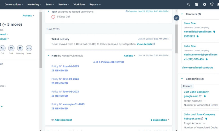Click View associated contacts link
Image resolution: width=219 pixels, height=131 pixels.
(197, 67)
